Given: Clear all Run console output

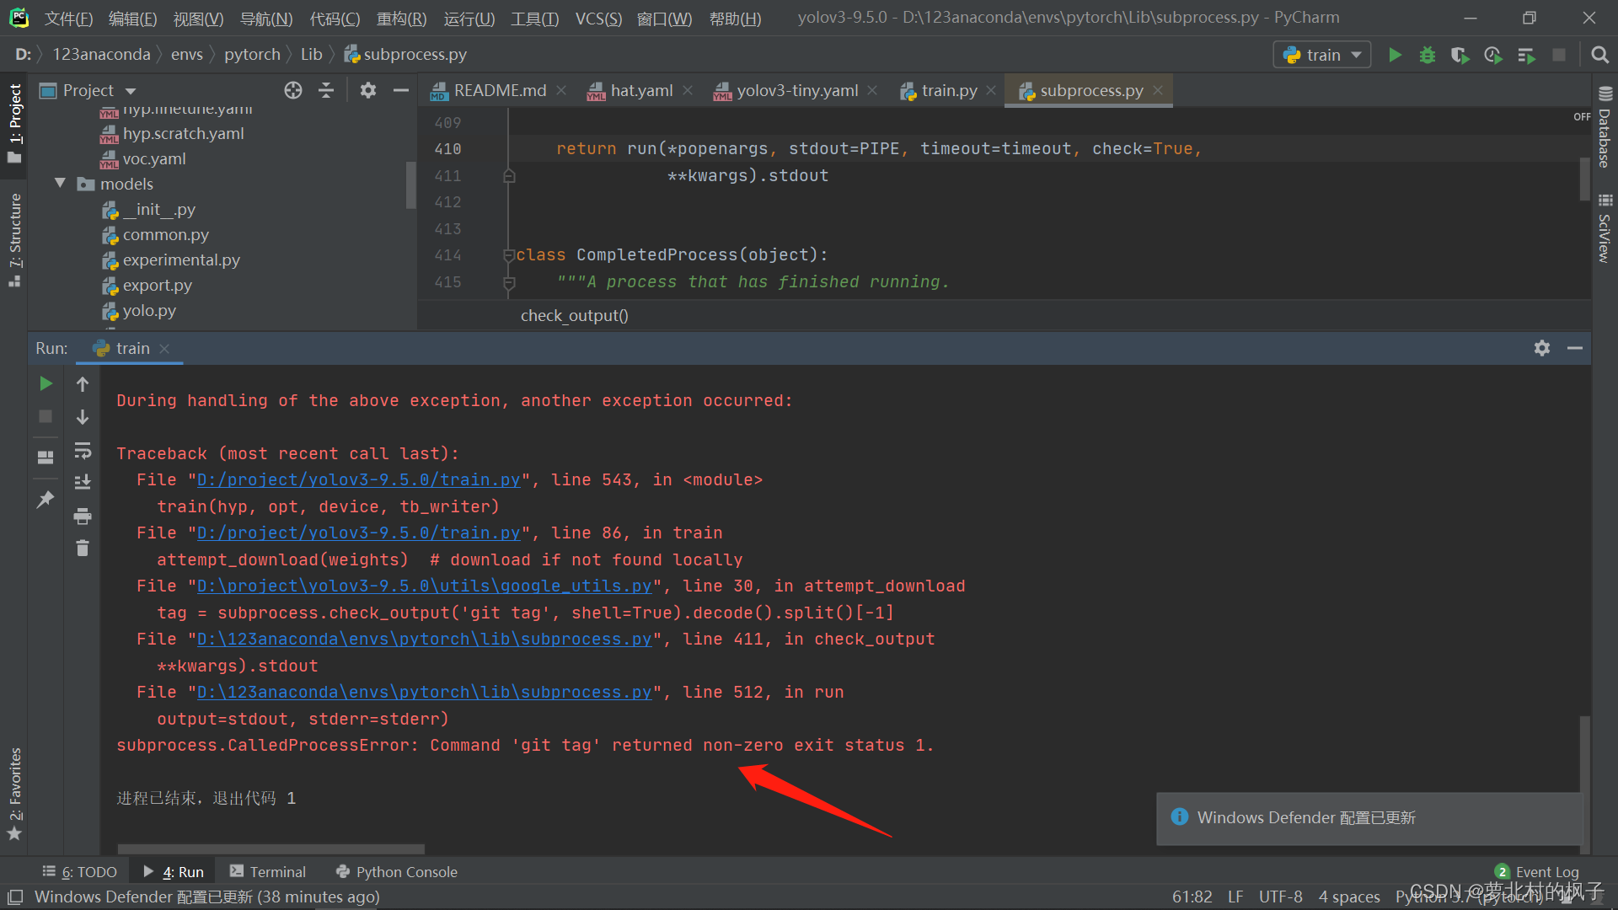Looking at the screenshot, I should [83, 549].
